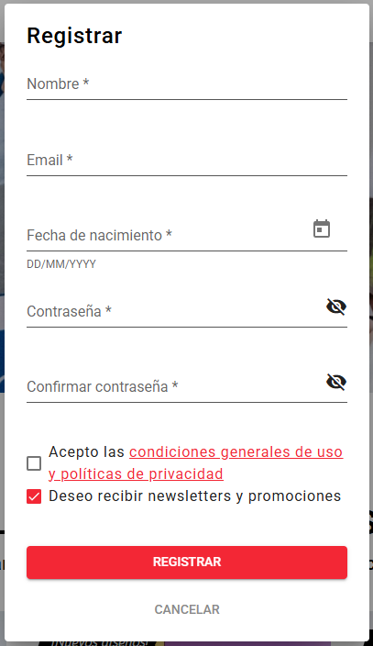Click the checkmark of the newsletters option
Image resolution: width=373 pixels, height=646 pixels.
34,496
